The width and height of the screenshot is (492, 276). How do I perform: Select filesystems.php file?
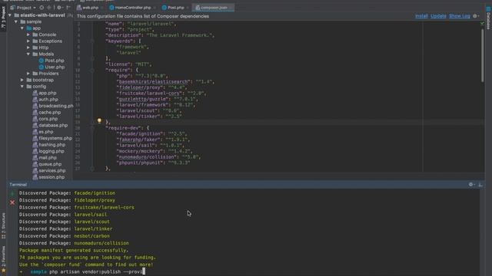point(52,138)
